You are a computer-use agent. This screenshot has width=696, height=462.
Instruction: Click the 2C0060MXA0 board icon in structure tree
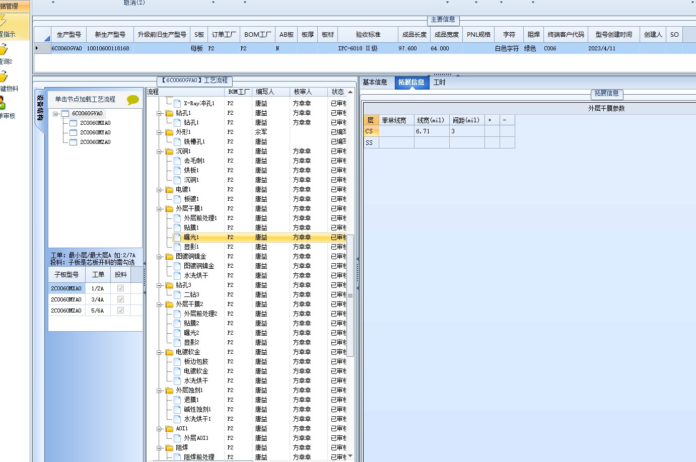point(74,123)
